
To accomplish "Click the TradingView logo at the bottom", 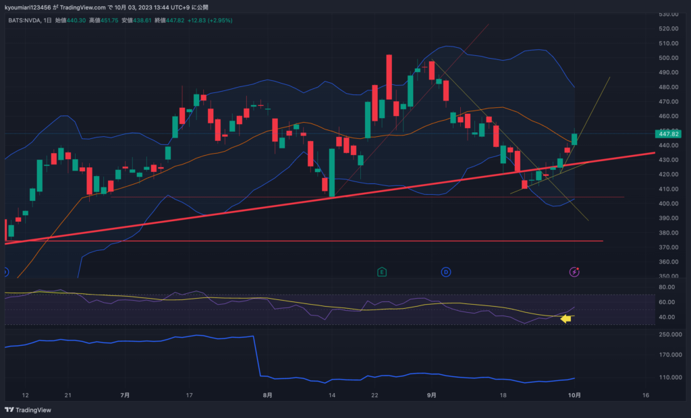I will [x=28, y=410].
